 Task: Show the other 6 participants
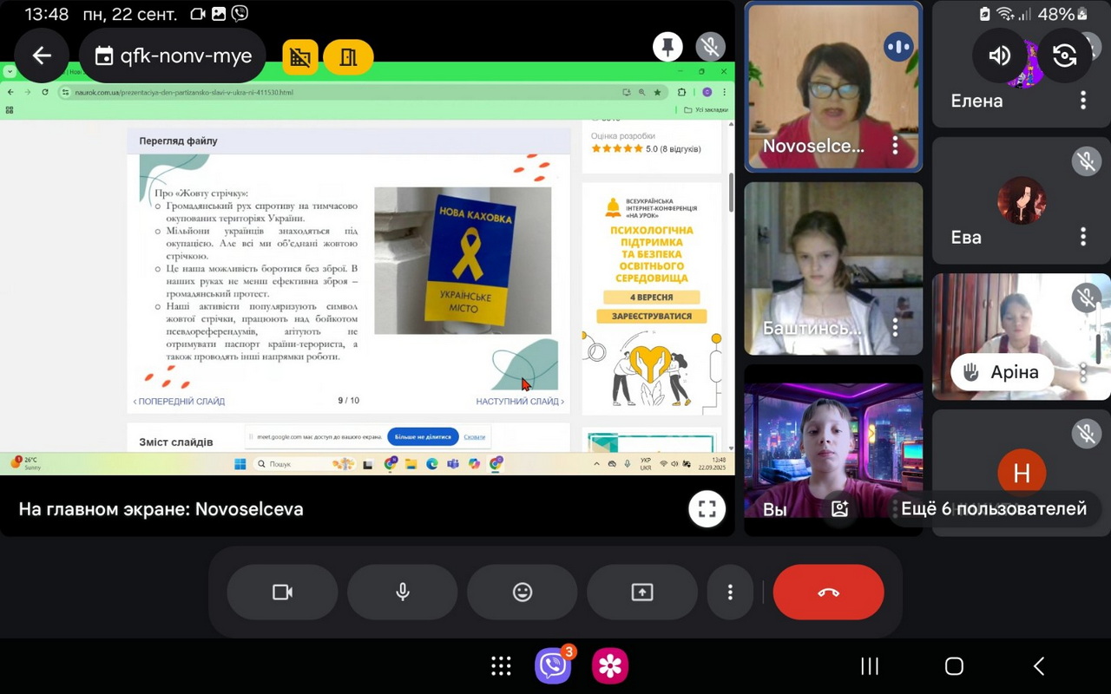993,509
